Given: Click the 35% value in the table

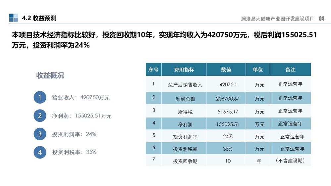Looking at the screenshot, I should click(x=228, y=149).
